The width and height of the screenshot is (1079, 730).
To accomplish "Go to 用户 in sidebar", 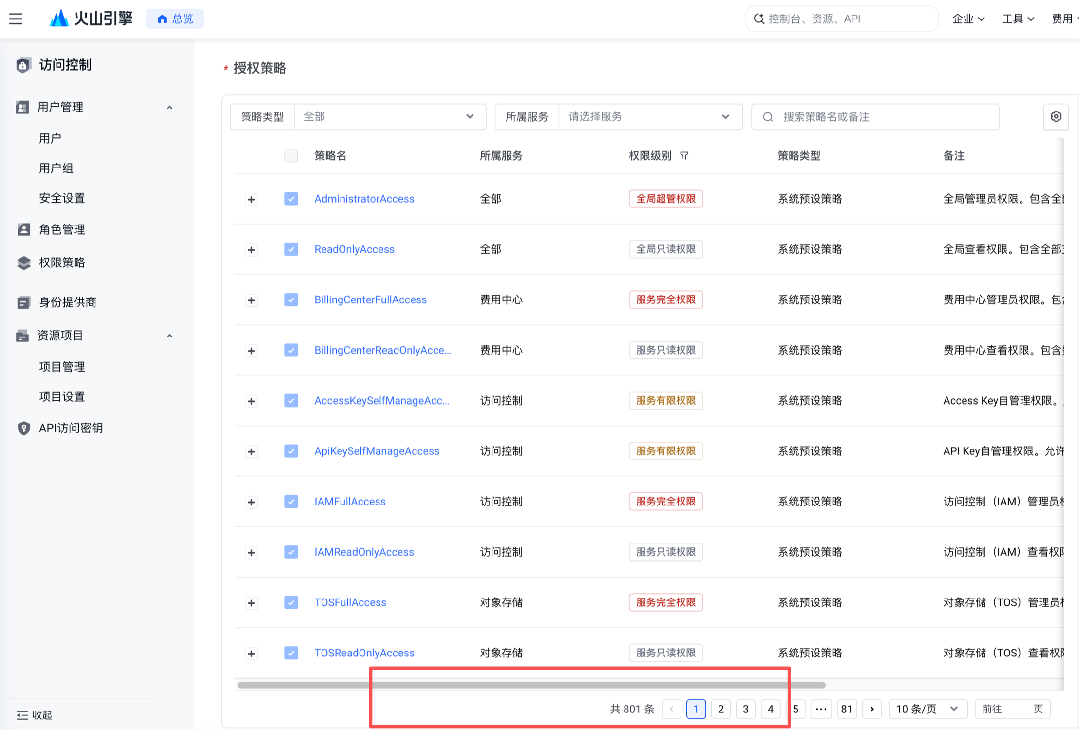I will coord(50,138).
